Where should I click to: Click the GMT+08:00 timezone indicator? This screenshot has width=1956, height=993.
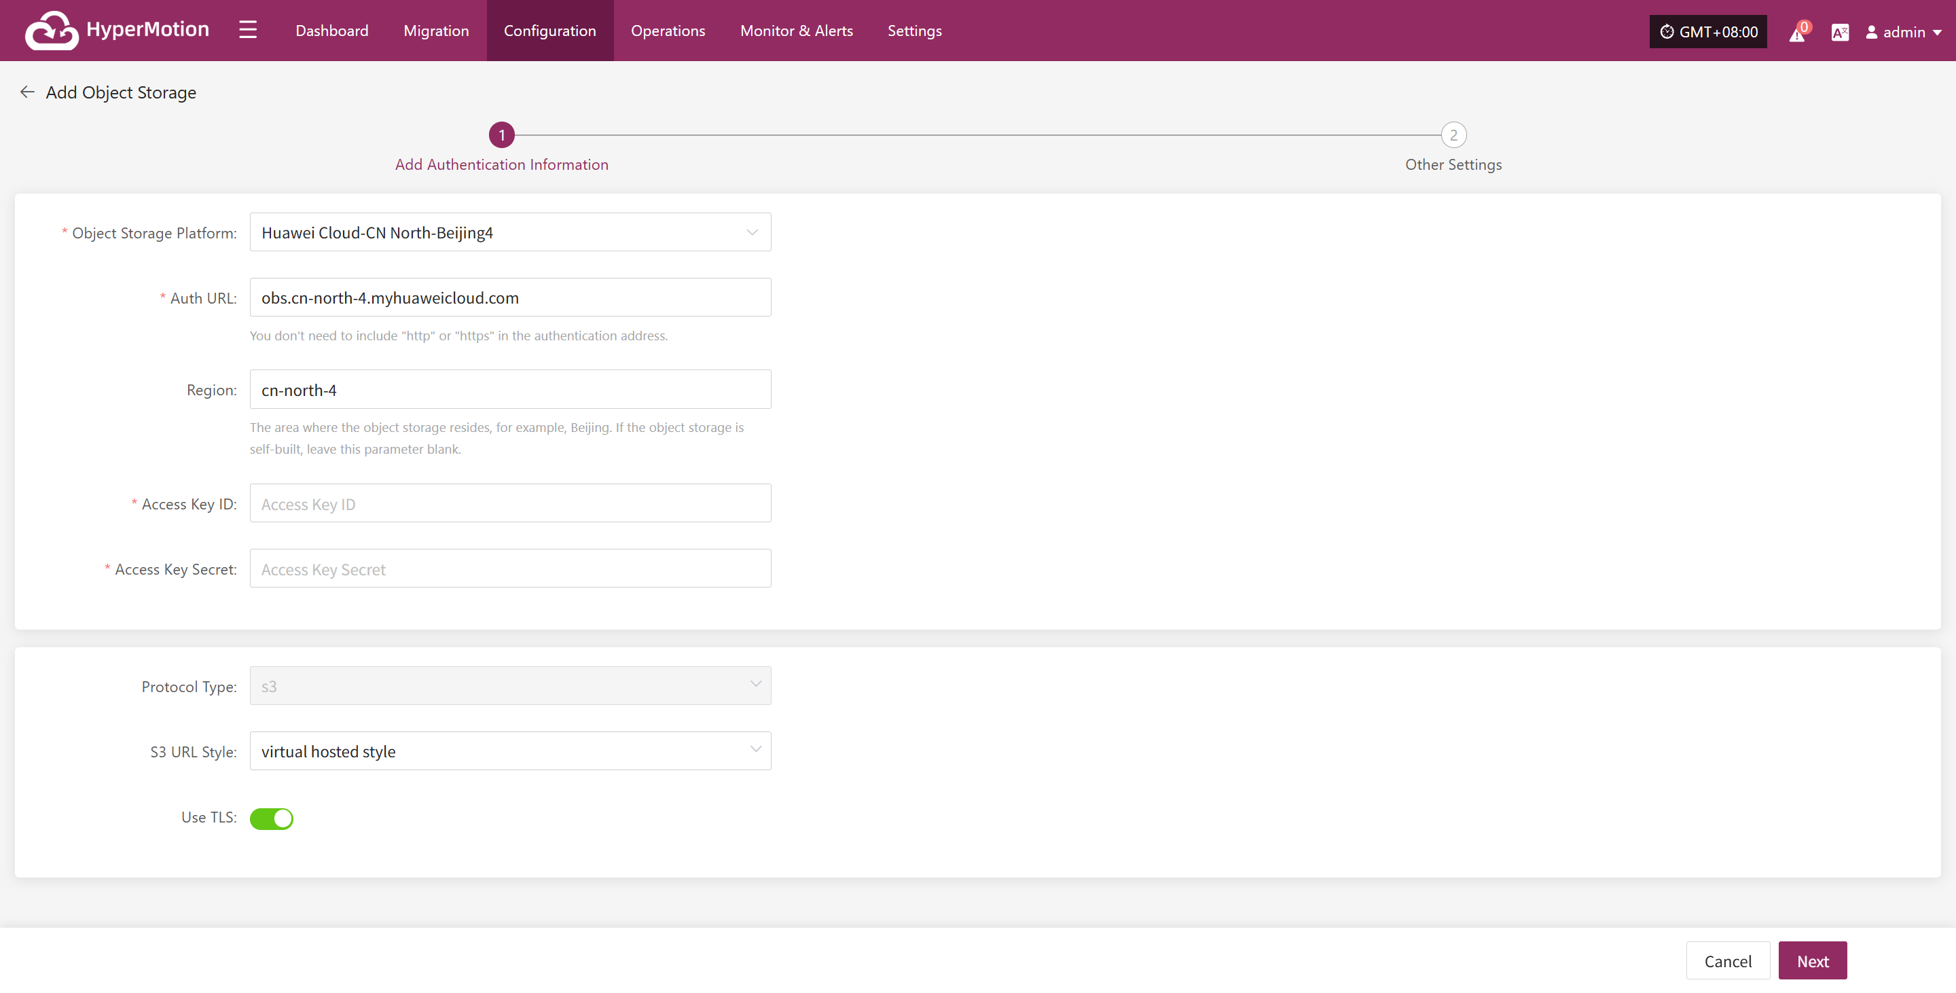[x=1707, y=32]
